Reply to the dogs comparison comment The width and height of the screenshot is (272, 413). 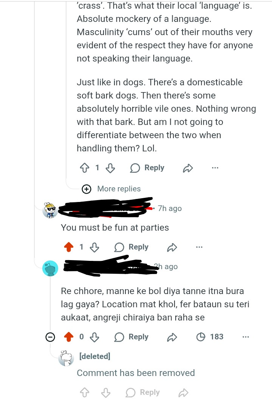coord(147,168)
